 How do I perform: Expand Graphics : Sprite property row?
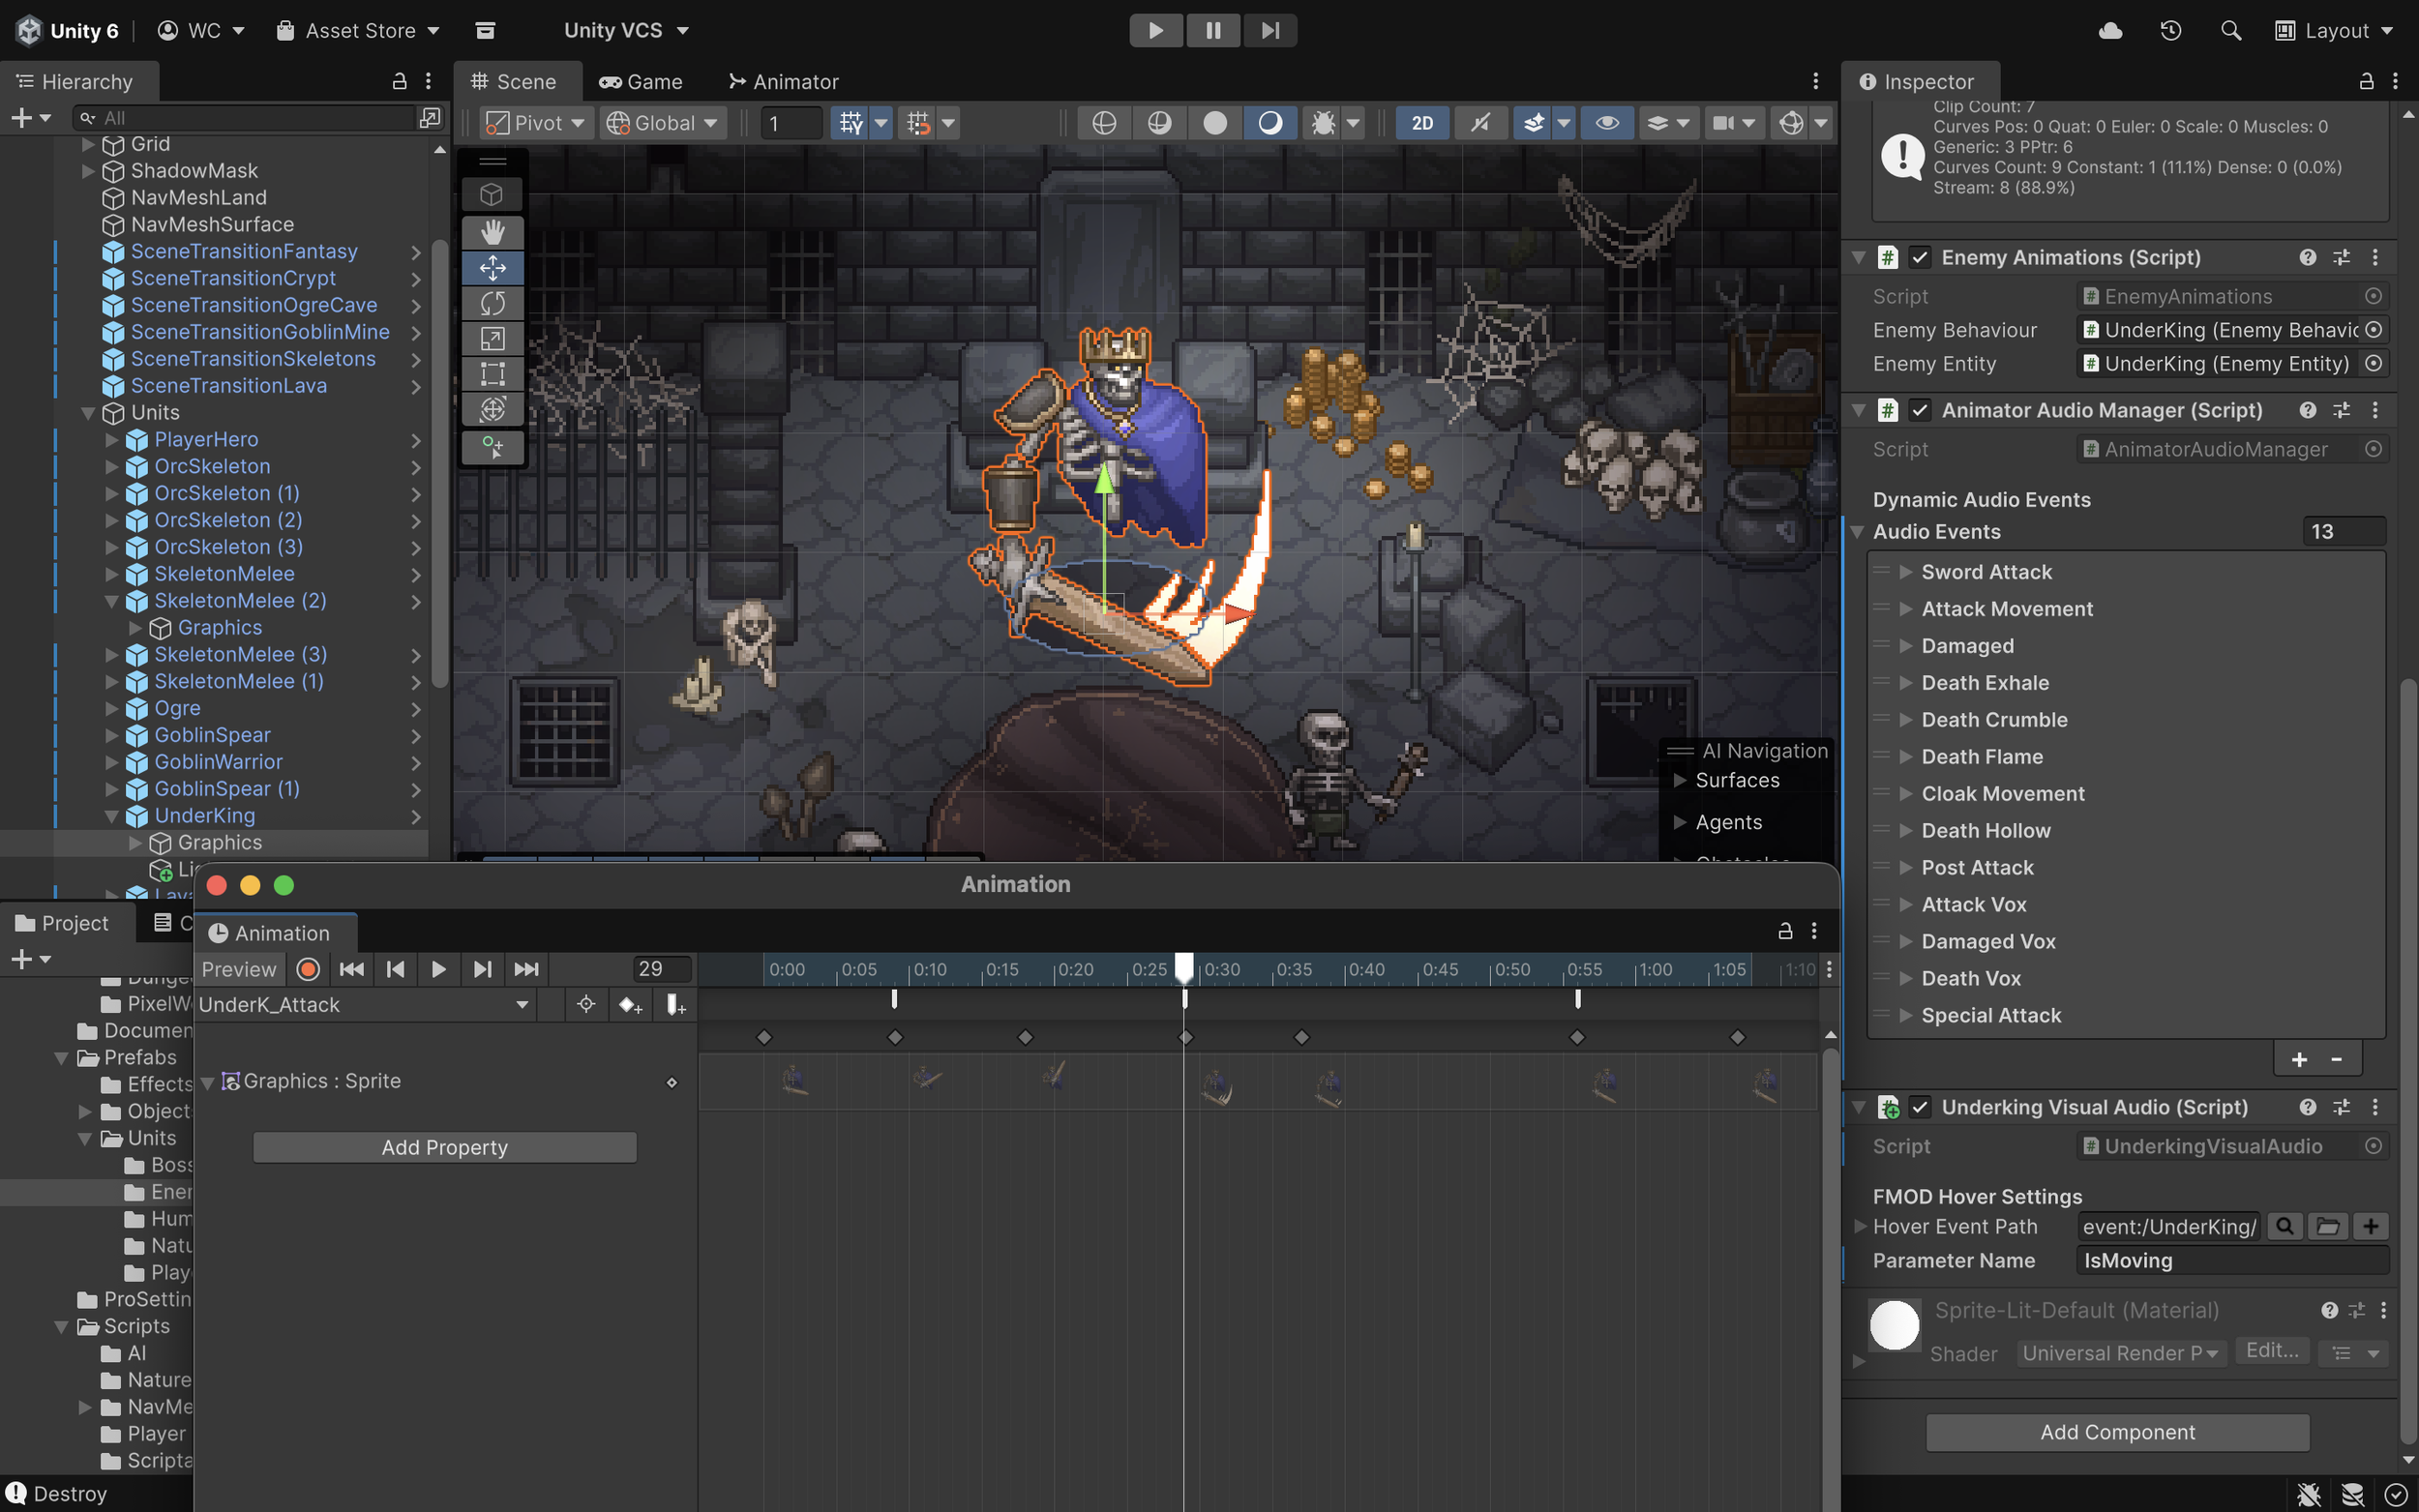(x=208, y=1082)
